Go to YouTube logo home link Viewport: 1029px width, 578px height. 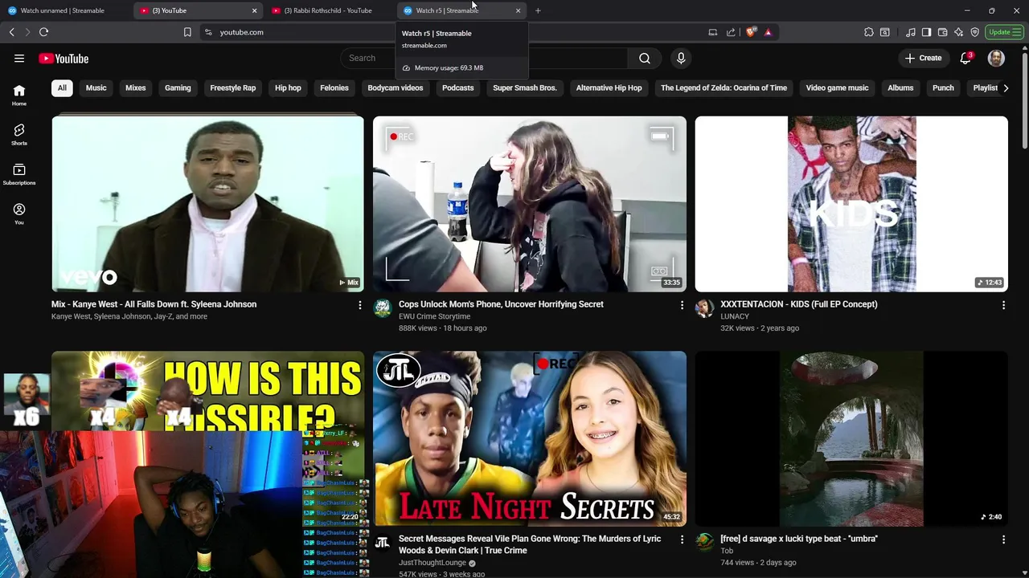pos(64,59)
